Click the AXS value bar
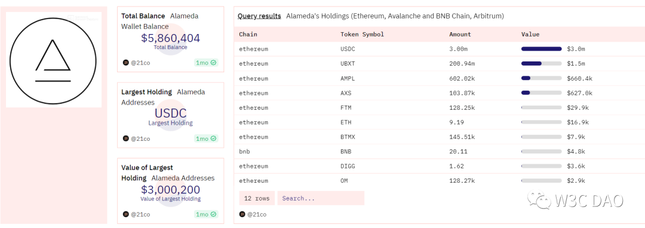This screenshot has width=645, height=228. 541,93
